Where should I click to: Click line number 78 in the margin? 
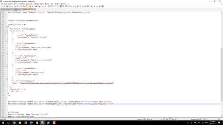click(x=3, y=104)
